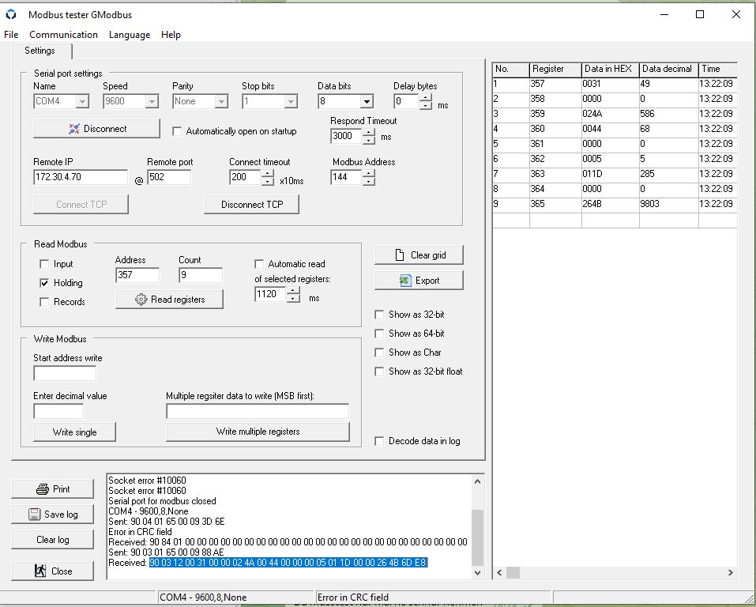Click the multiple register data field

coord(258,411)
